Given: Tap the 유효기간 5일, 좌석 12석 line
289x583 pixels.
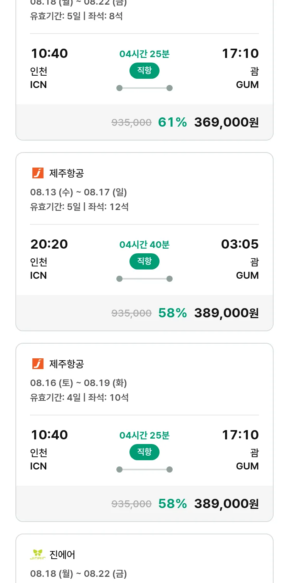Looking at the screenshot, I should pyautogui.click(x=79, y=207).
